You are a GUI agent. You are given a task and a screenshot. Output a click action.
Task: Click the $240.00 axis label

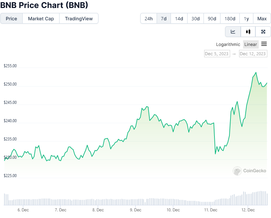pos(10,121)
